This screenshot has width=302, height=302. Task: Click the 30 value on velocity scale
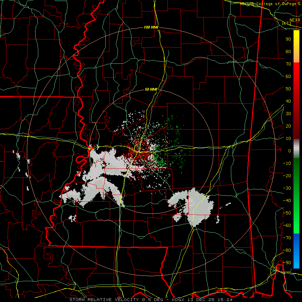pos(288,114)
